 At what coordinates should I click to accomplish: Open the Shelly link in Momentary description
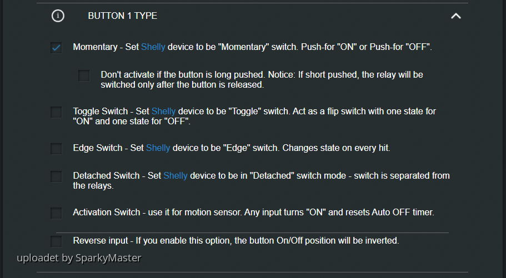[x=153, y=47]
